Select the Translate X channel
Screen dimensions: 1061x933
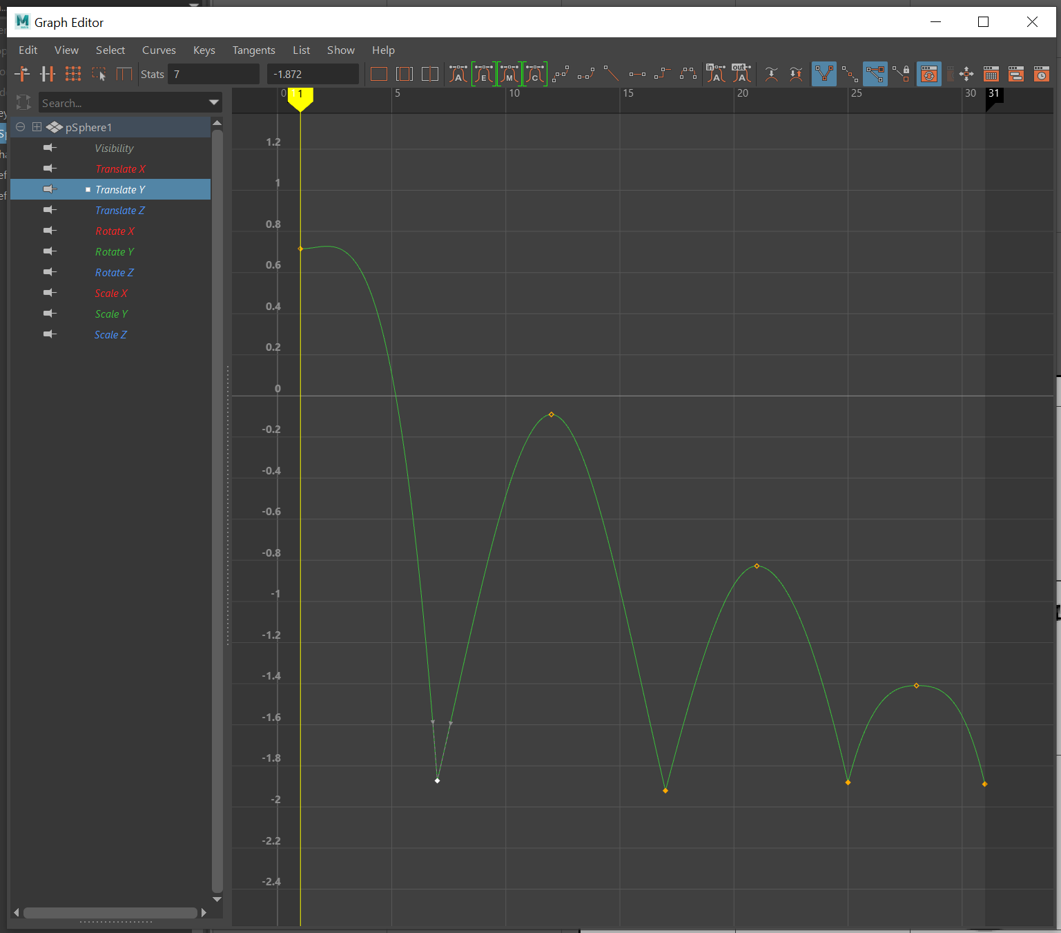coord(120,169)
